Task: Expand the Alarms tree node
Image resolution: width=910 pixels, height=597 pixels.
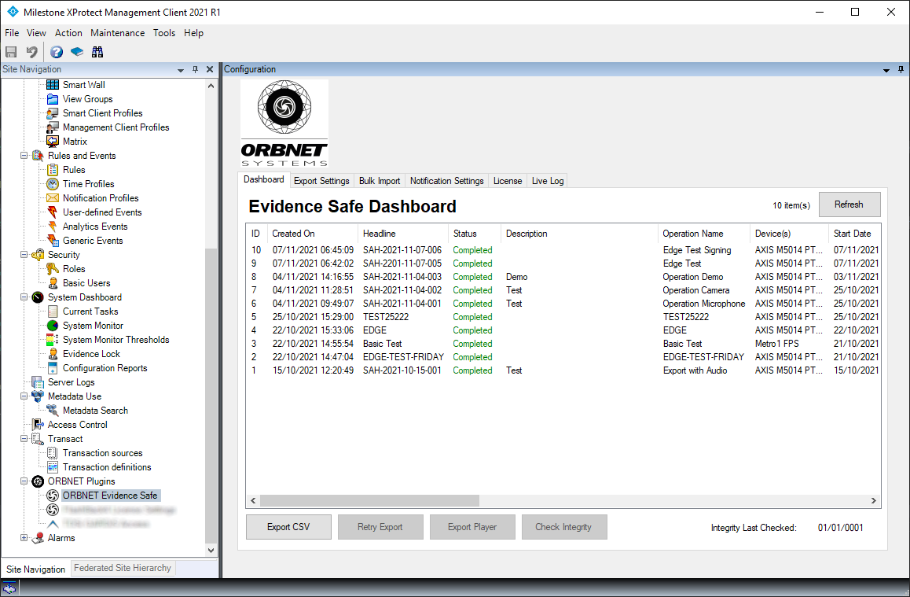Action: (24, 538)
